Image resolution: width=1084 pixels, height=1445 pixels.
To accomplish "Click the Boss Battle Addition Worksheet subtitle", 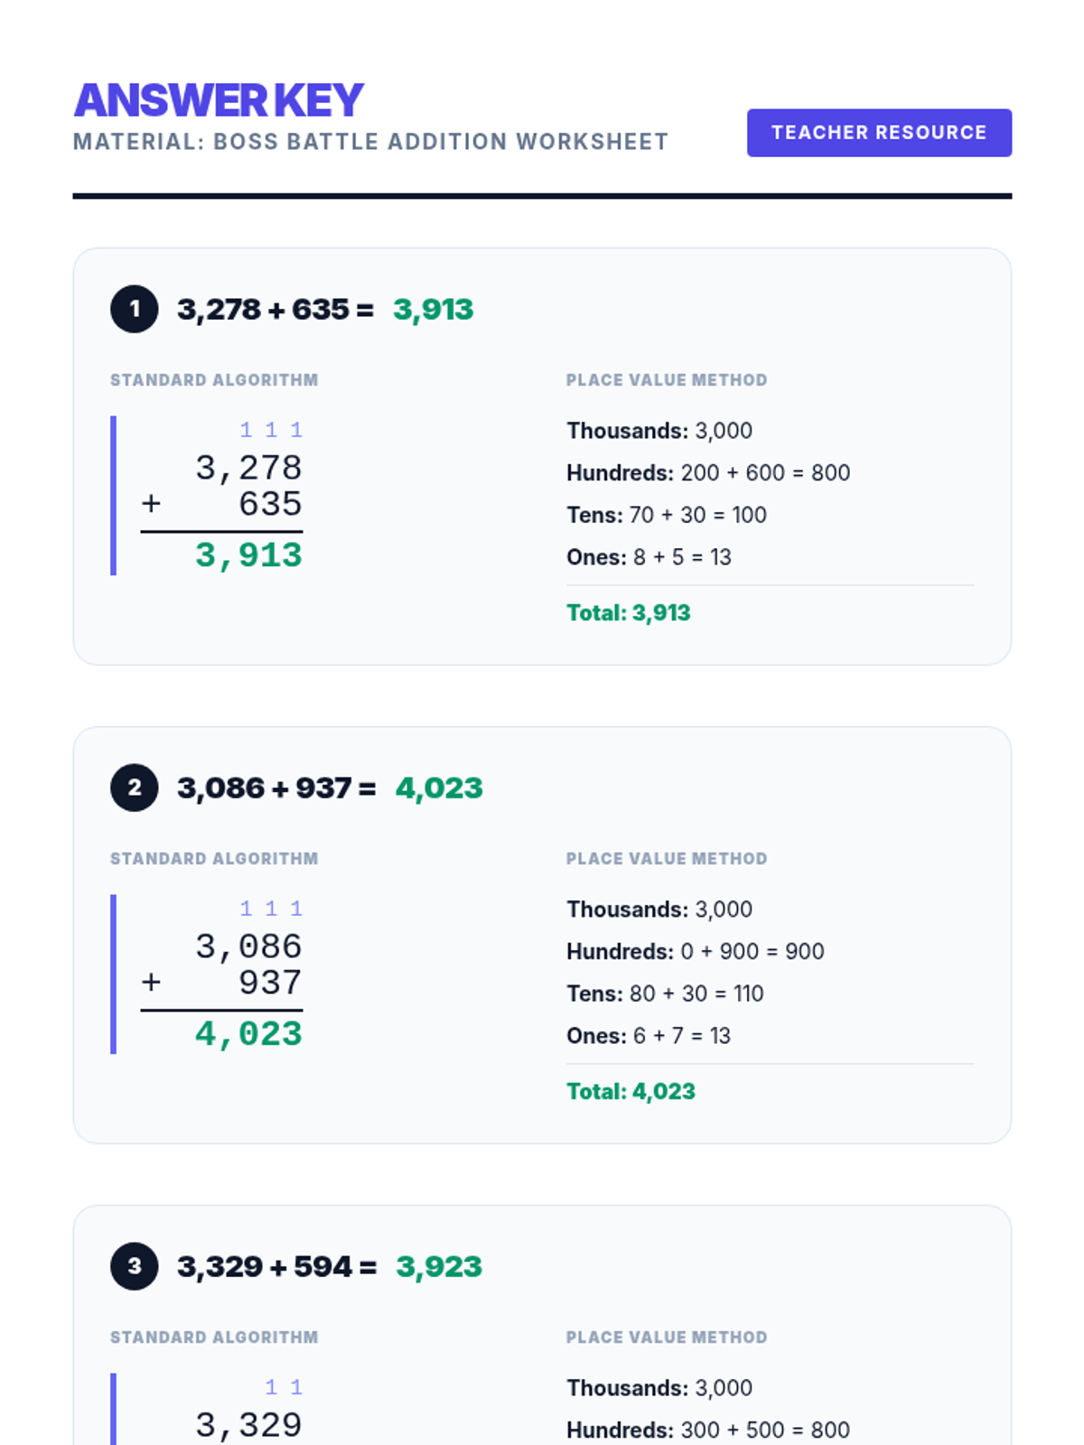I will click(371, 142).
